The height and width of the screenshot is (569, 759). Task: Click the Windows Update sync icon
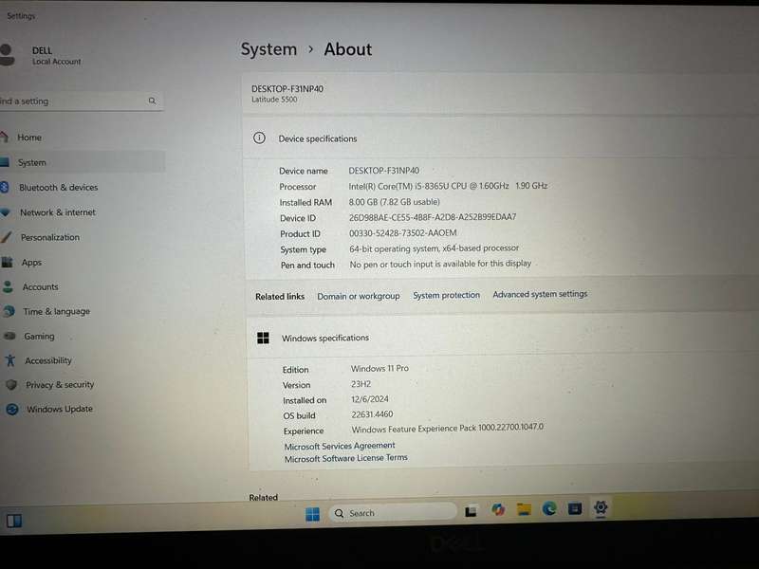tap(12, 410)
